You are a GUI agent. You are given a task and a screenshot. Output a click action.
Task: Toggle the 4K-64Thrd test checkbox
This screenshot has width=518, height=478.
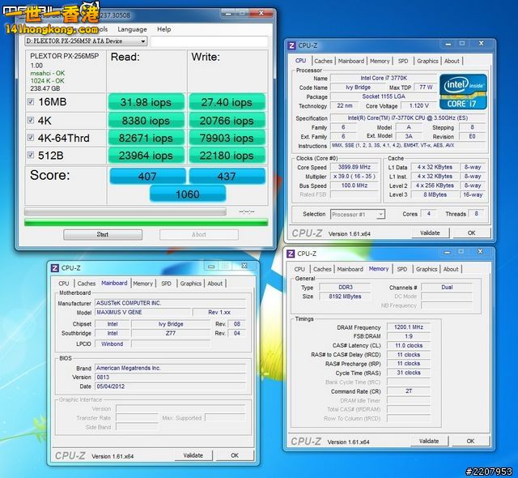point(31,138)
